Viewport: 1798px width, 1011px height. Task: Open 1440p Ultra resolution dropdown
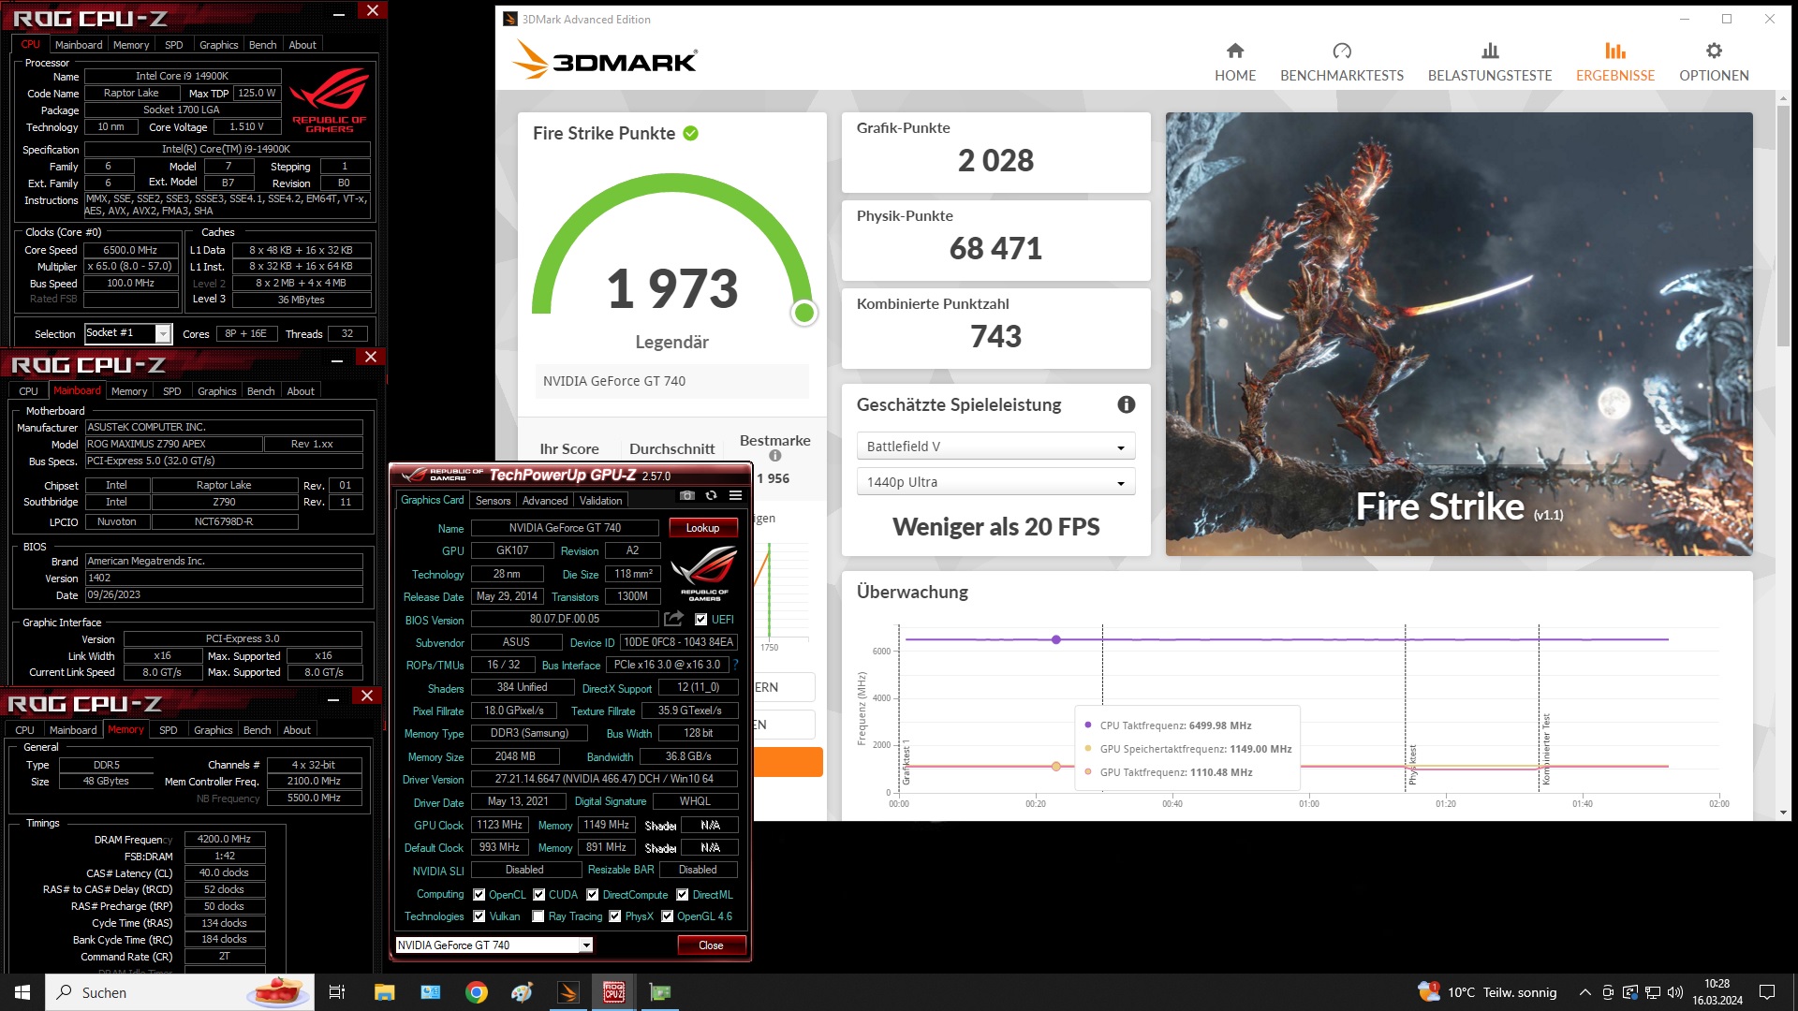coord(995,482)
